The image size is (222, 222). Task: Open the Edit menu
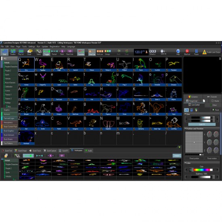7,46
